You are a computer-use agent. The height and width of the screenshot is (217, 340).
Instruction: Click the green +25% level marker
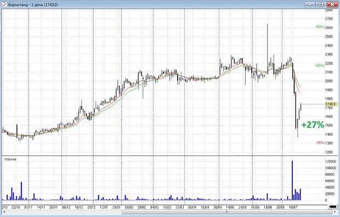point(319,65)
